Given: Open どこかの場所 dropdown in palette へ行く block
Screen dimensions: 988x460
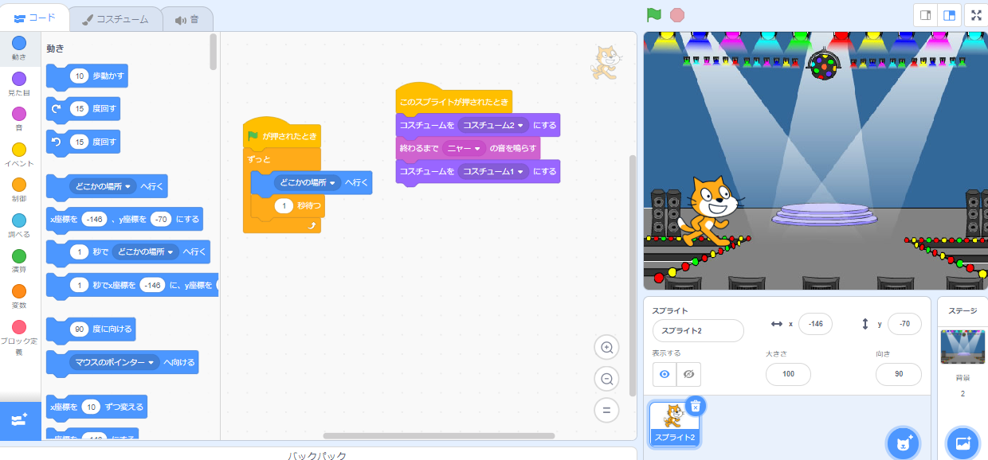Looking at the screenshot, I should pos(101,187).
